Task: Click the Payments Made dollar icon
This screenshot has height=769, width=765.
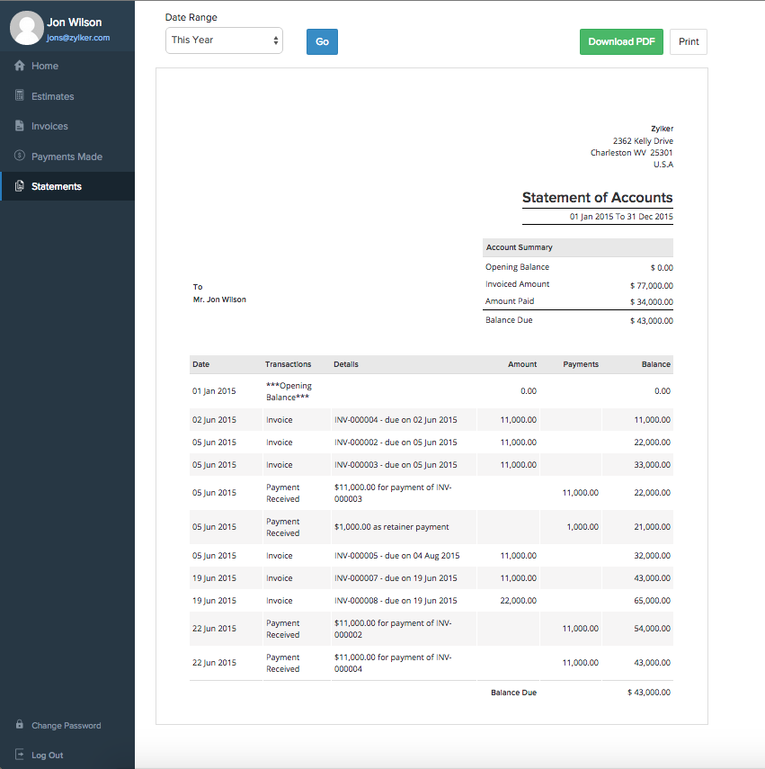Action: pyautogui.click(x=20, y=156)
